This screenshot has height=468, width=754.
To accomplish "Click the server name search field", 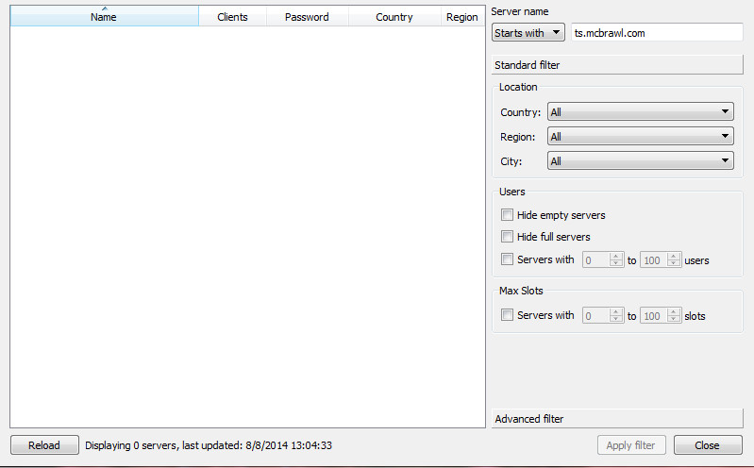I will click(x=657, y=33).
